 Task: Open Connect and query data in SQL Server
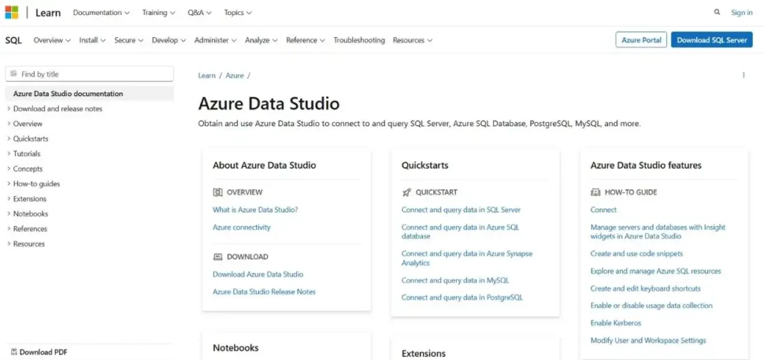click(x=461, y=209)
